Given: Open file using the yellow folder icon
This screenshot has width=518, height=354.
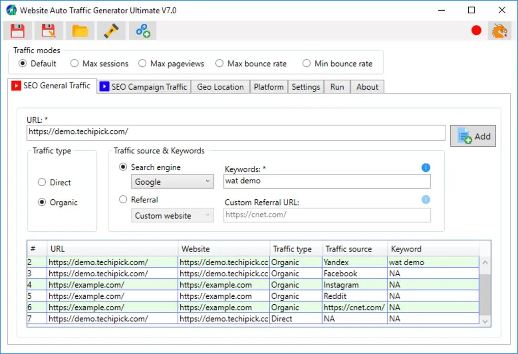Looking at the screenshot, I should (80, 30).
